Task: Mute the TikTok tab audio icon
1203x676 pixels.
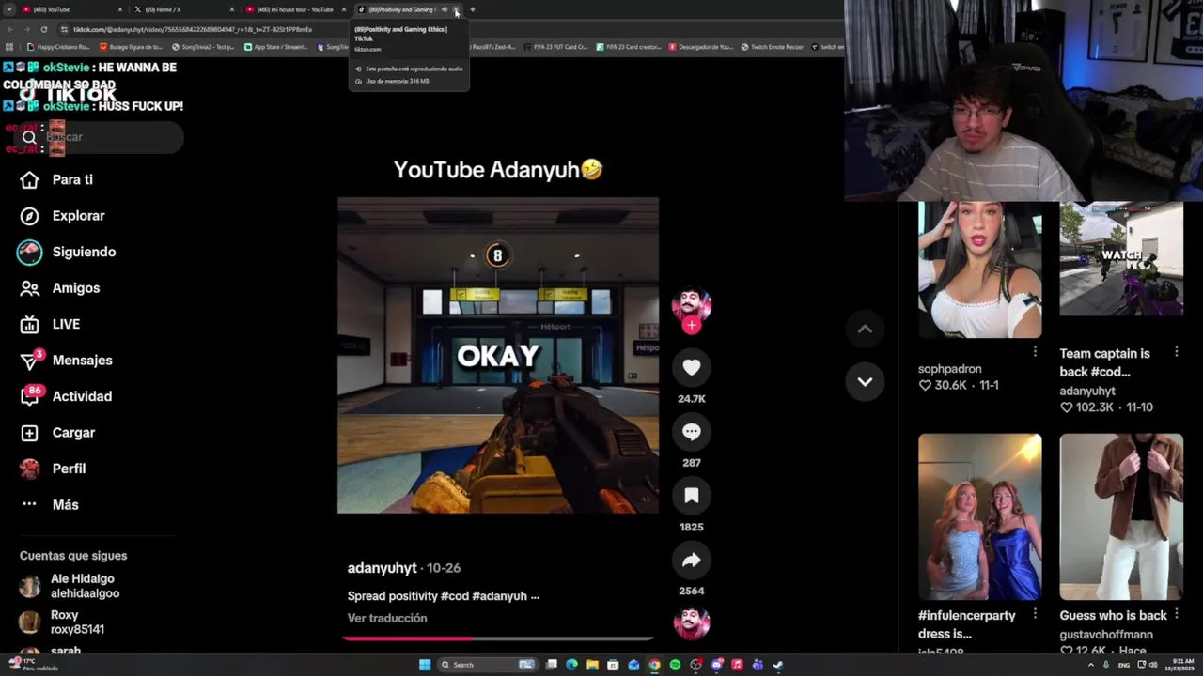Action: [445, 9]
